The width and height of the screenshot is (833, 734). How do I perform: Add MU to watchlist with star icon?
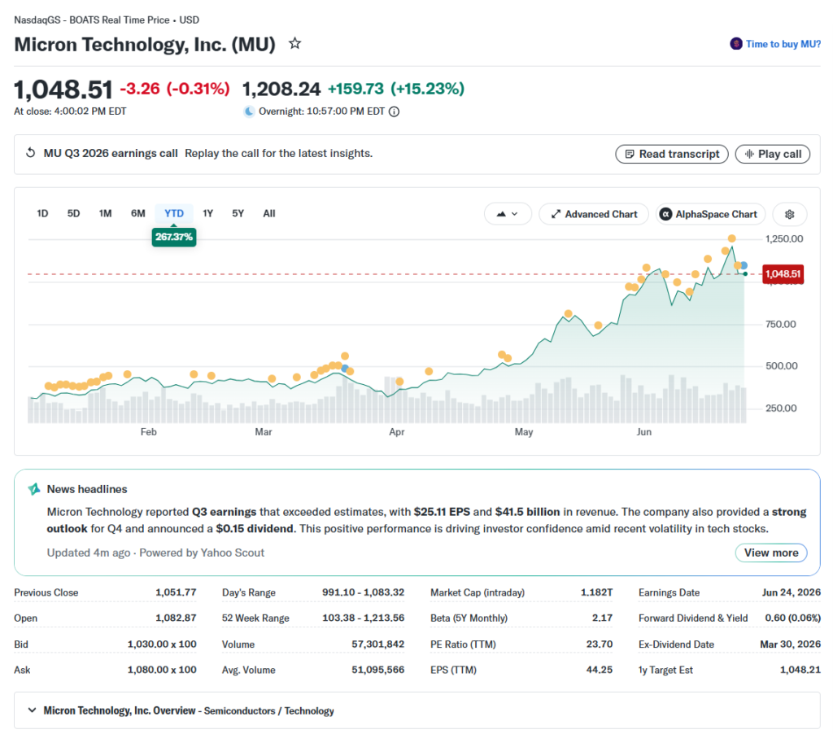coord(294,44)
